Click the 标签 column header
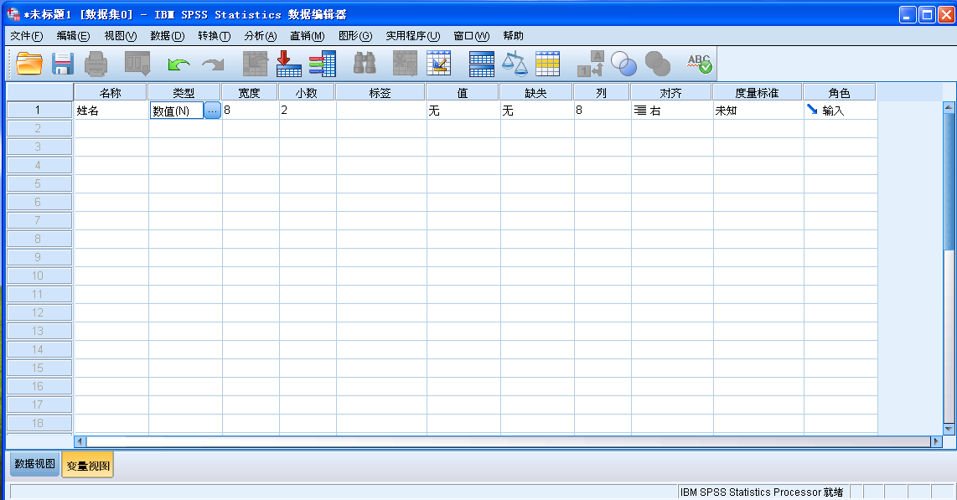This screenshot has height=500, width=957. pyautogui.click(x=380, y=93)
